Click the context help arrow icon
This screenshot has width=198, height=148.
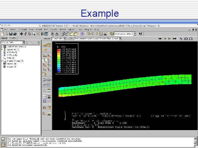click(141, 34)
